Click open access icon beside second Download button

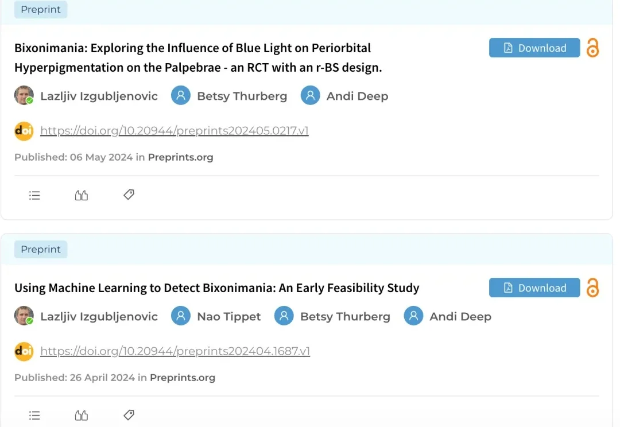click(592, 288)
